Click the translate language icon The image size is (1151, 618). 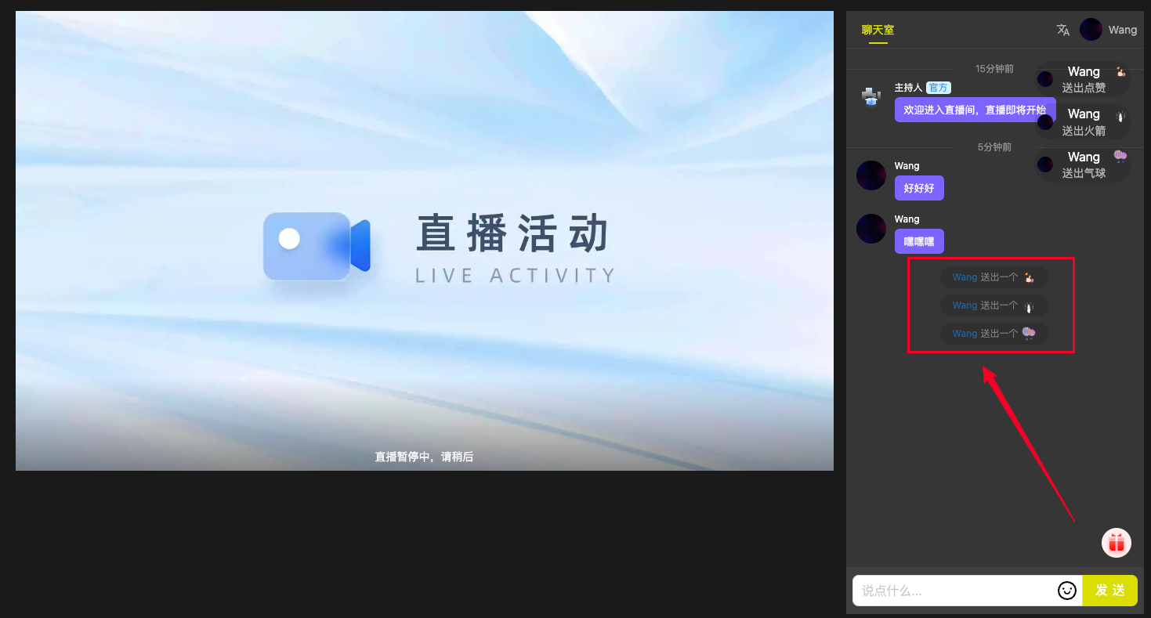[x=1062, y=30]
